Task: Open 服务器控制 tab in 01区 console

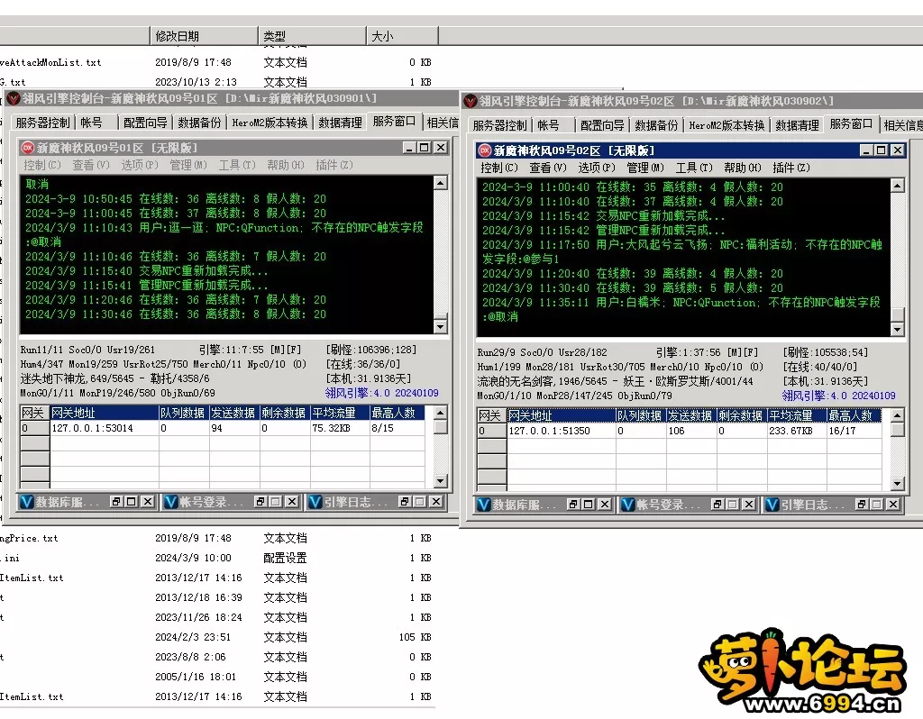Action: 42,123
